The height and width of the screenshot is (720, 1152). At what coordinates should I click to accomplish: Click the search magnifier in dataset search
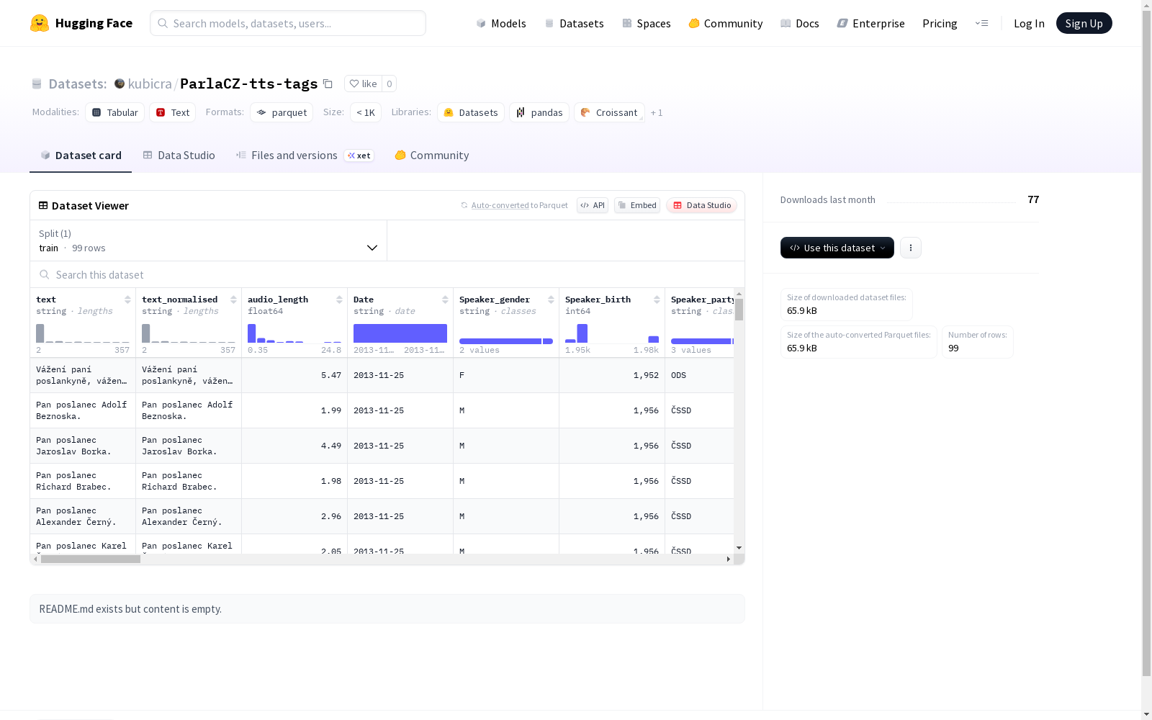click(45, 274)
